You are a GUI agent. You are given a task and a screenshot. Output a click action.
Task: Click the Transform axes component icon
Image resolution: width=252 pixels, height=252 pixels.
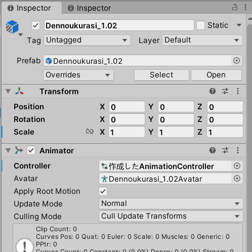19,91
